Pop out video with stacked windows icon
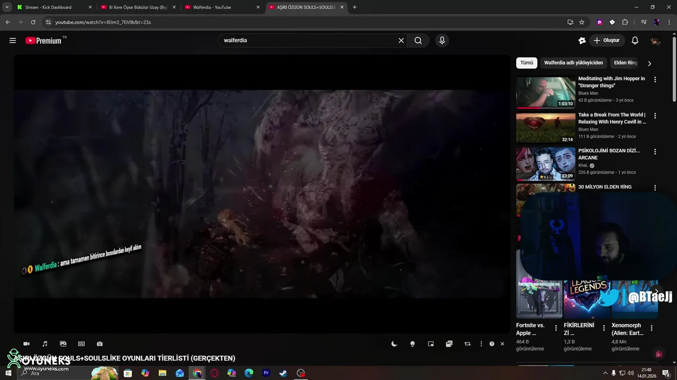The height and width of the screenshot is (380, 677). [x=449, y=344]
